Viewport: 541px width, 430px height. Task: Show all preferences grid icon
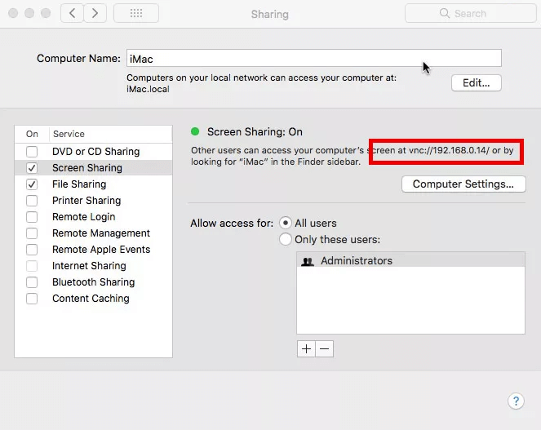135,13
